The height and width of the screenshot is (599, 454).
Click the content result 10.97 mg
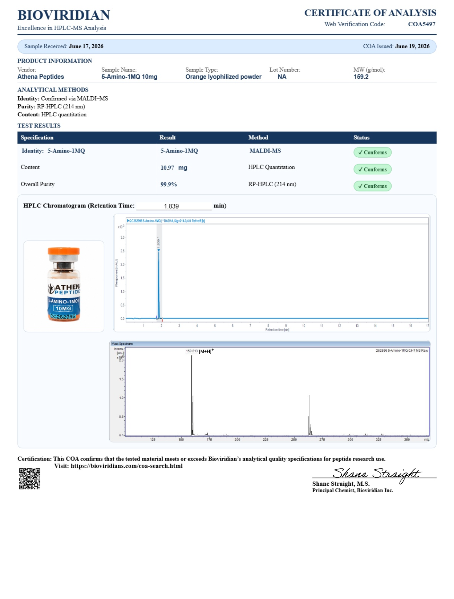pyautogui.click(x=174, y=168)
